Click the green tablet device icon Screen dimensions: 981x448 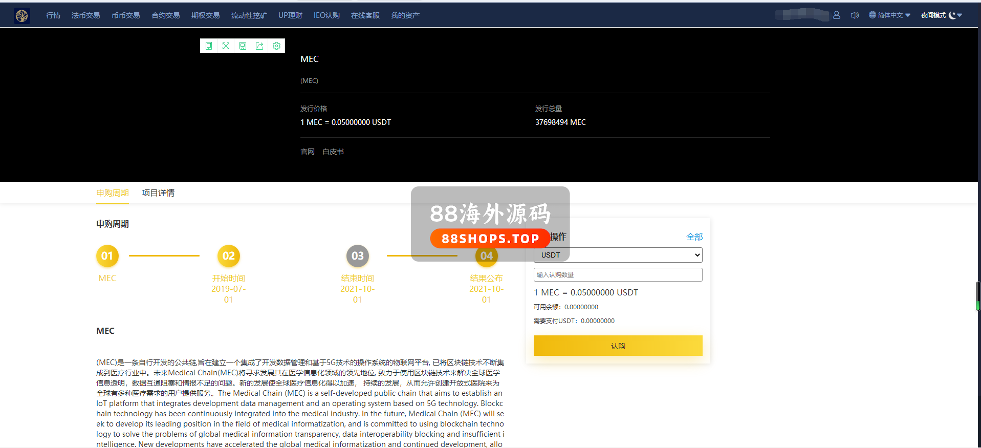(209, 46)
